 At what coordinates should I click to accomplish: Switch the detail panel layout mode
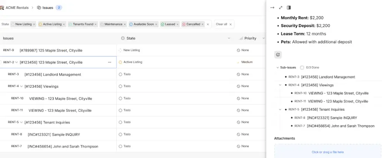point(289,8)
